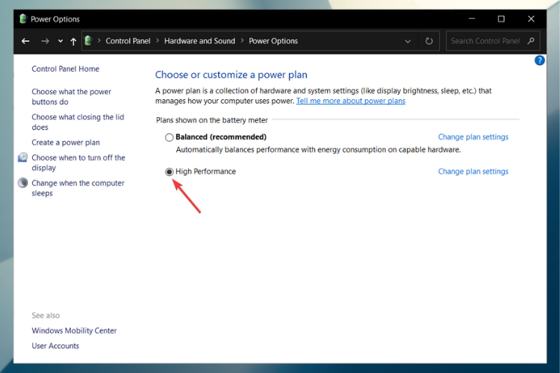Image resolution: width=560 pixels, height=373 pixels.
Task: Click the sleep moon icon in sidebar
Action: click(22, 184)
